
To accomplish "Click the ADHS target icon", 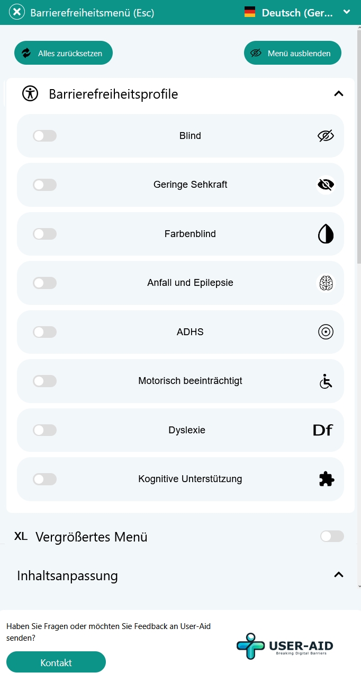I will tap(326, 332).
